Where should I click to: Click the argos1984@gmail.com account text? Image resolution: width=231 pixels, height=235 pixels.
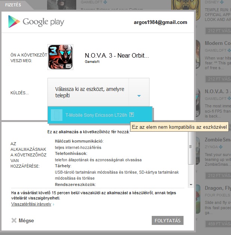point(160,22)
